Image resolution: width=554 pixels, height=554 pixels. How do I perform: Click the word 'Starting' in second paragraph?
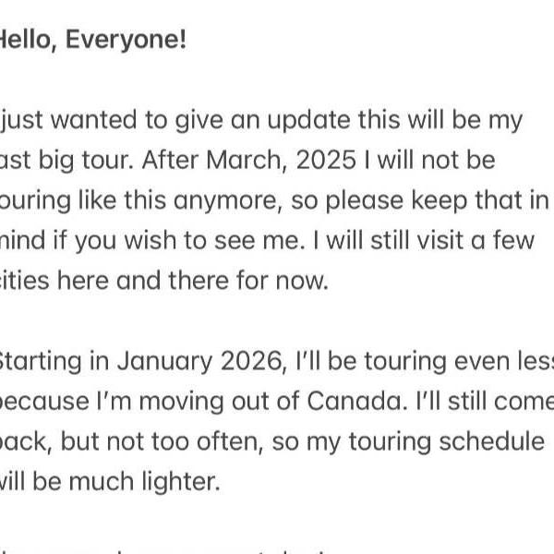(41, 363)
